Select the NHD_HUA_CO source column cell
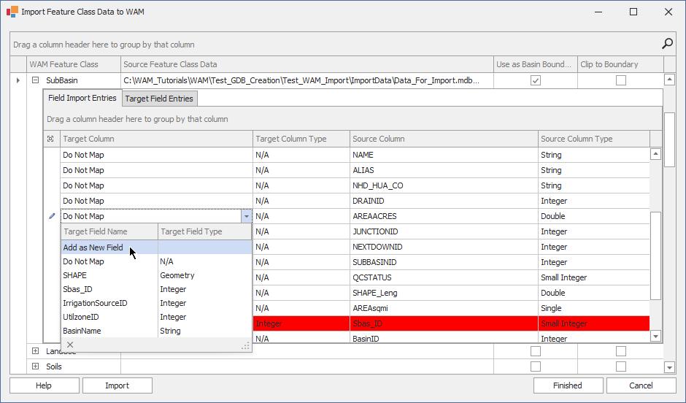 tap(444, 185)
